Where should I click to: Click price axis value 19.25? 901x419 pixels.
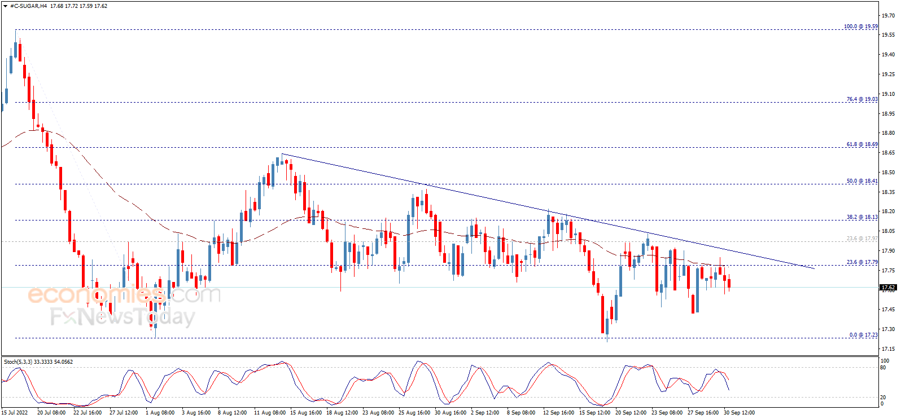[x=888, y=74]
